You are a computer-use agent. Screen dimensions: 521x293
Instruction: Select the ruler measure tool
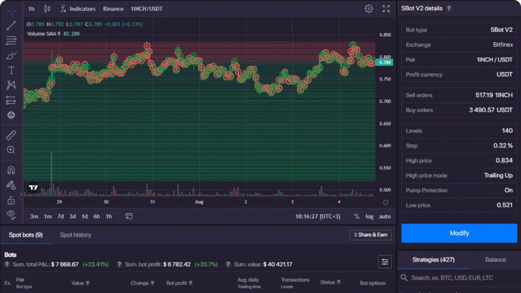(11, 135)
